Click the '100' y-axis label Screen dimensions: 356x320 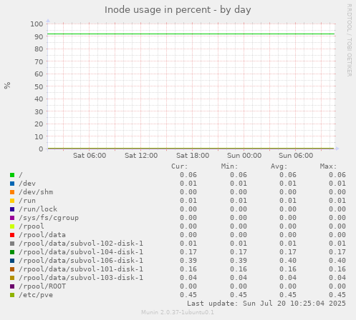(x=37, y=24)
